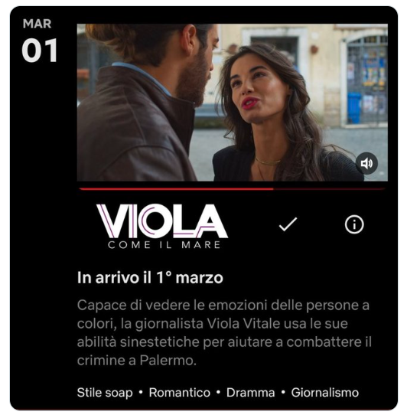Image resolution: width=407 pixels, height=415 pixels.
Task: Click the trailer video preview
Action: (233, 103)
